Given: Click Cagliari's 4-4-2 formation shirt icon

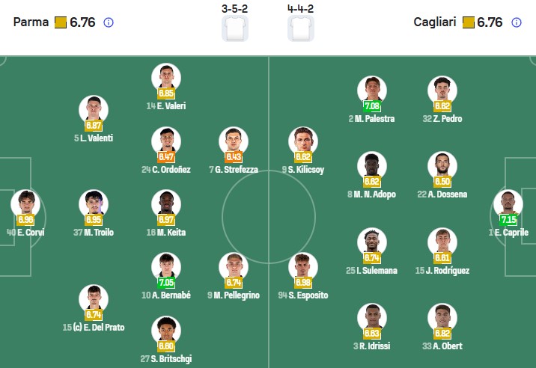Looking at the screenshot, I should point(301,28).
